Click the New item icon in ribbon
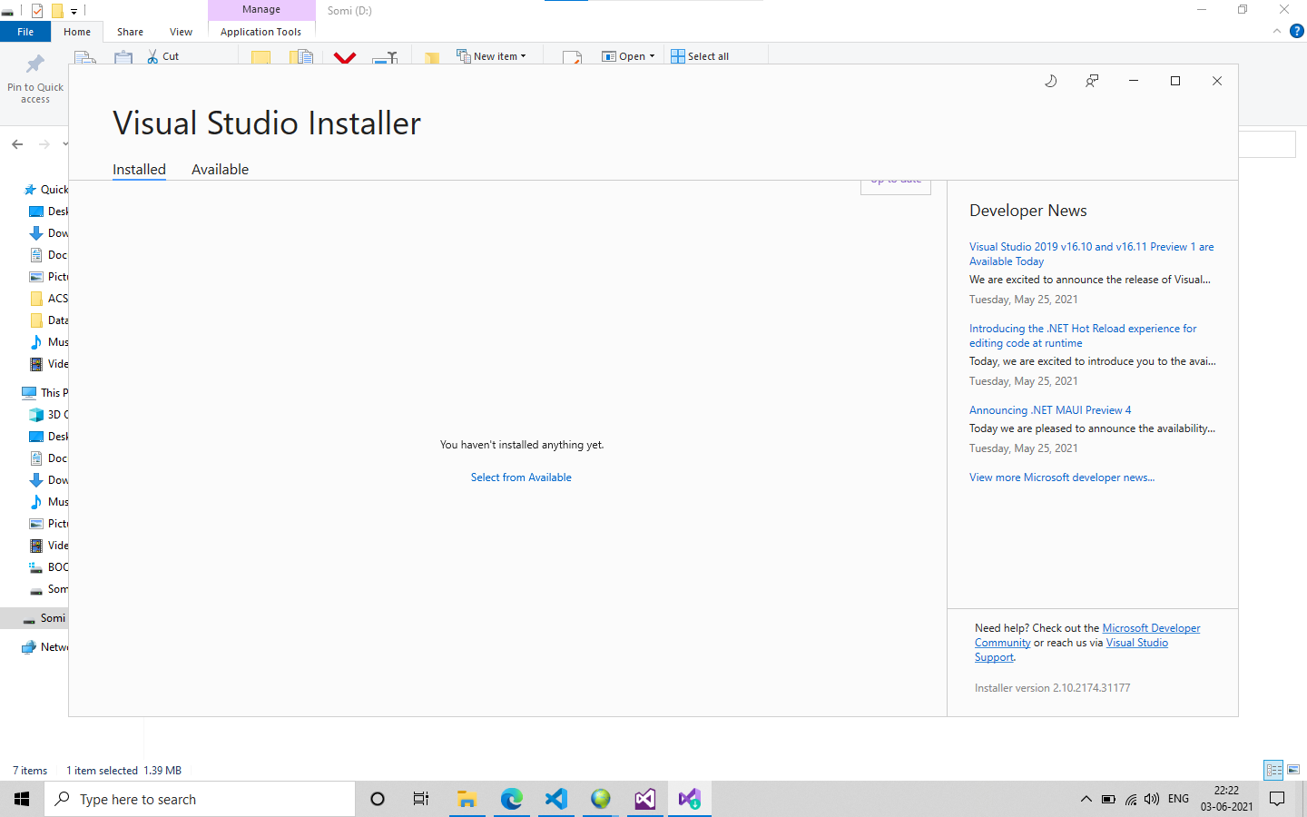This screenshot has height=817, width=1307. pos(463,56)
